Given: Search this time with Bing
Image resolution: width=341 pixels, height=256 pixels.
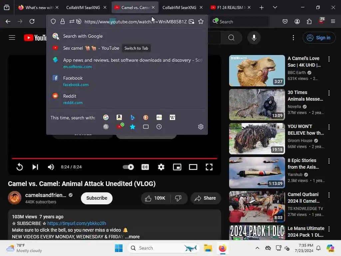Looking at the screenshot, I should coord(133,118).
